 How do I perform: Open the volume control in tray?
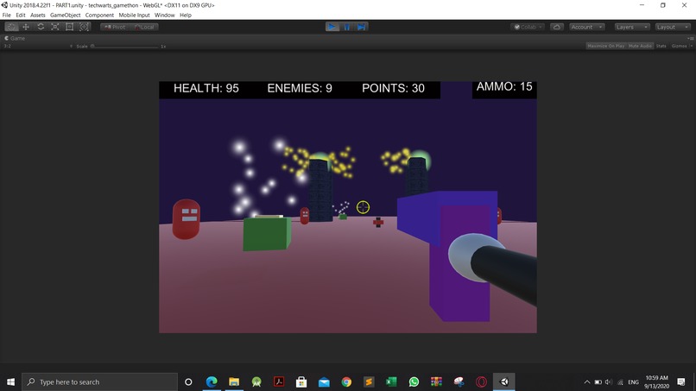(609, 382)
